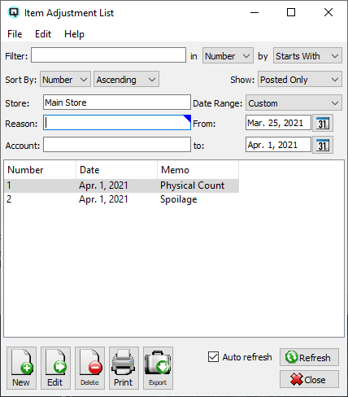The image size is (348, 397).
Task: Select the Spoilage adjustment row
Action: click(x=121, y=199)
